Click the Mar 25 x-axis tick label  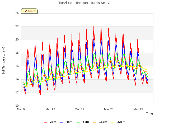138,109
